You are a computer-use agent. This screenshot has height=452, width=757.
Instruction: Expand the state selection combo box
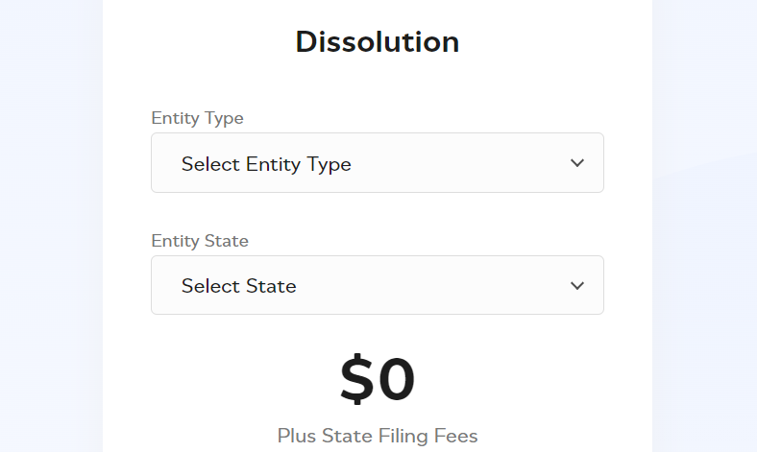pos(377,285)
